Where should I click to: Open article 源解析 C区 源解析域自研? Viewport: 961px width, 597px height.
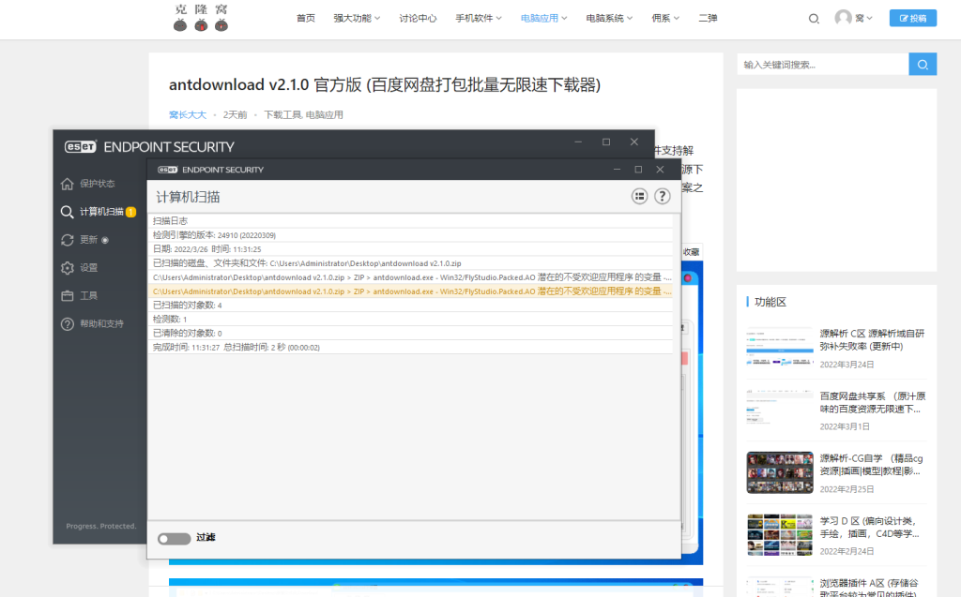coord(872,340)
